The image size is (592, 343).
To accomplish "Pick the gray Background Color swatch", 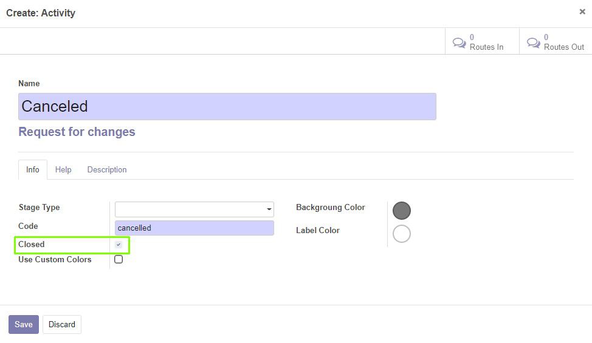I will pos(401,210).
